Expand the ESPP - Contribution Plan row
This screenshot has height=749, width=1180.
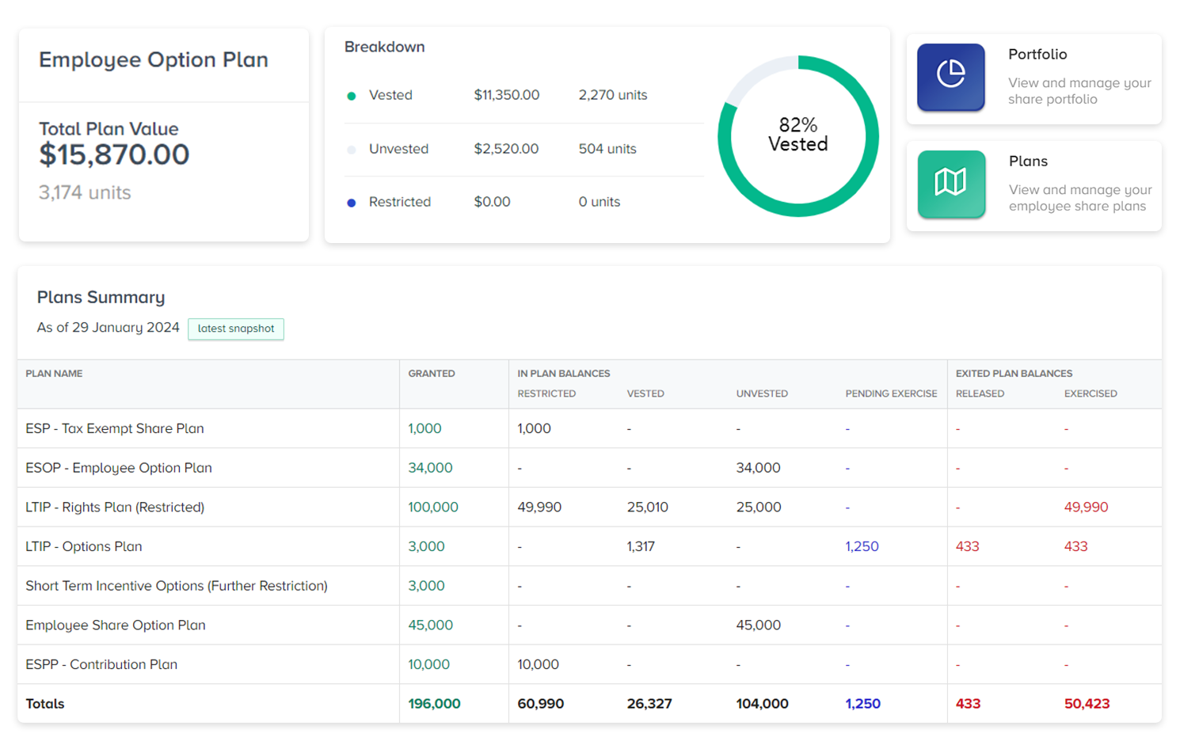coord(101,664)
